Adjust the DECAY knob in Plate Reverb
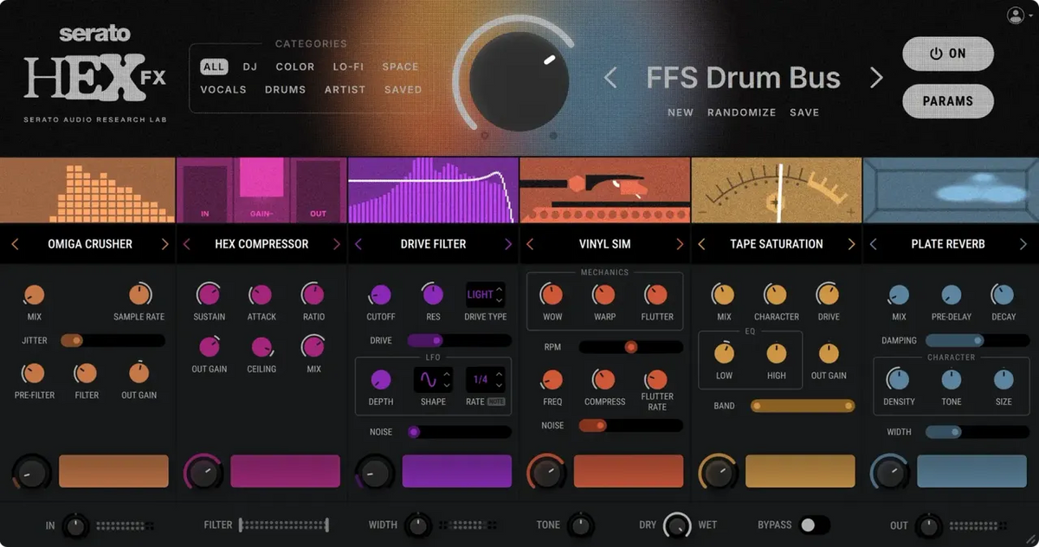The image size is (1039, 547). point(1002,293)
